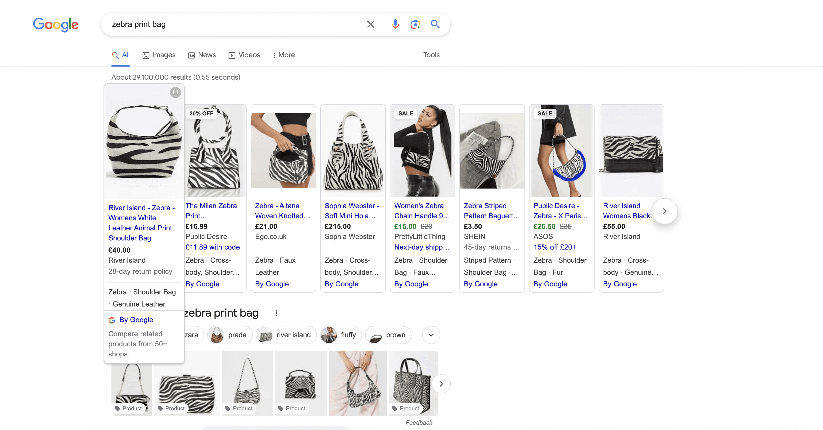Click the zebra print bag section heading
This screenshot has height=430, width=823.
pos(221,313)
